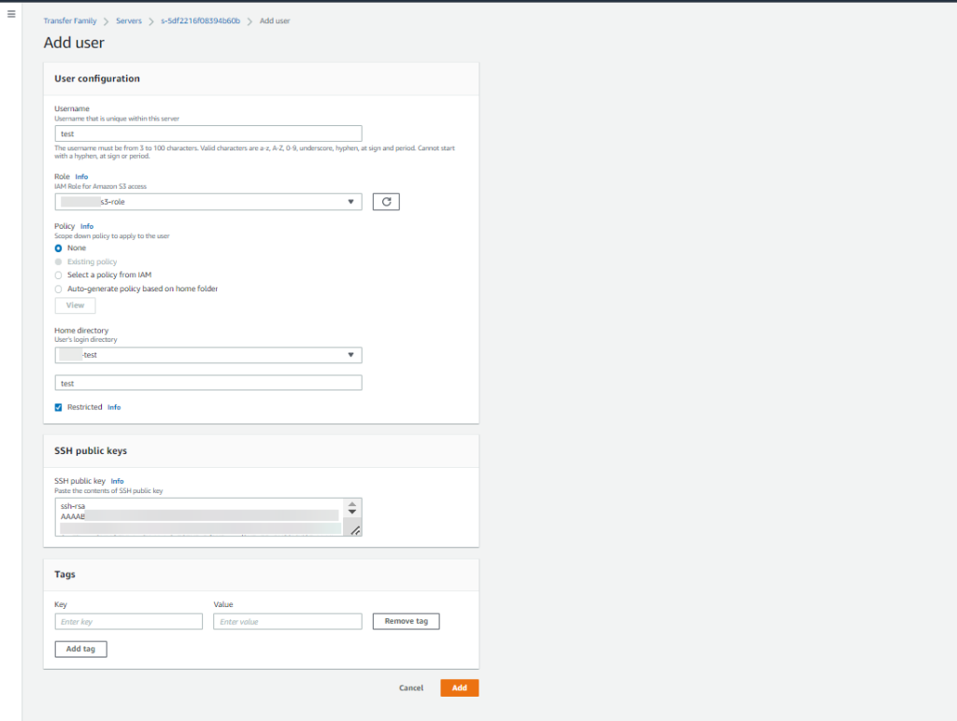Viewport: 957px width, 721px height.
Task: Refresh the IAM role list
Action: coord(386,201)
